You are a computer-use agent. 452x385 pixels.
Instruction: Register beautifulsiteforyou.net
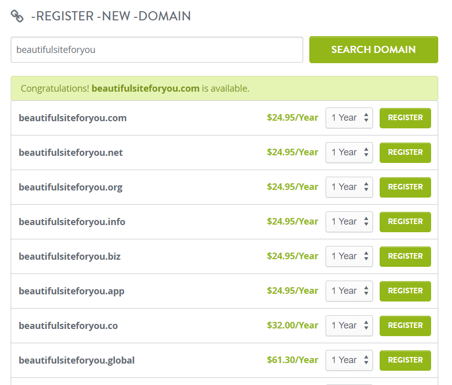(x=405, y=152)
